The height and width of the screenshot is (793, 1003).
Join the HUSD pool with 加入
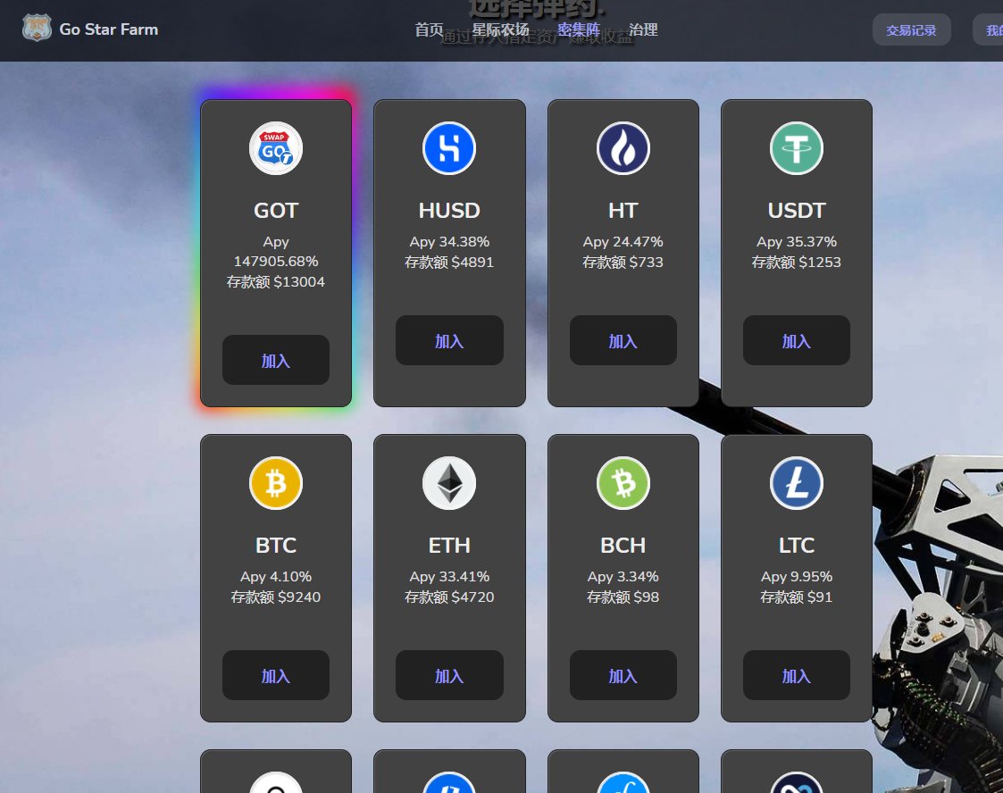(x=449, y=340)
